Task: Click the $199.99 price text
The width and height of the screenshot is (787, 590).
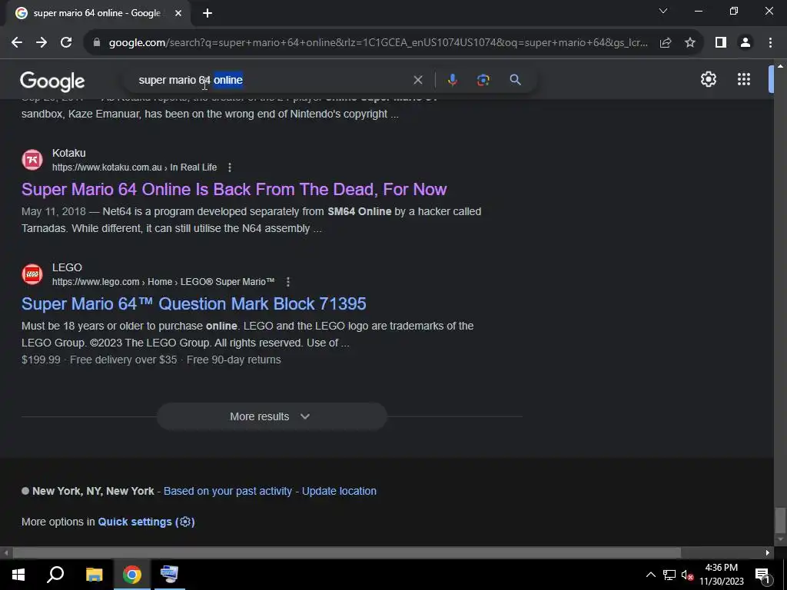Action: 41,360
